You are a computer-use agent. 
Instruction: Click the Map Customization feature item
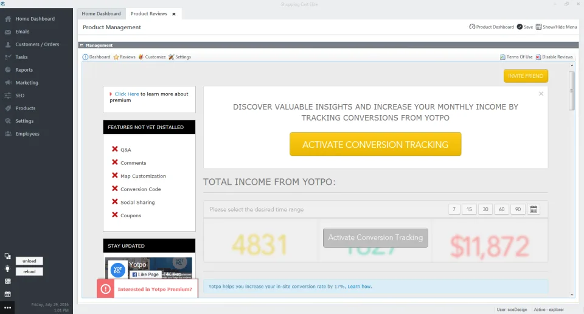pyautogui.click(x=139, y=176)
